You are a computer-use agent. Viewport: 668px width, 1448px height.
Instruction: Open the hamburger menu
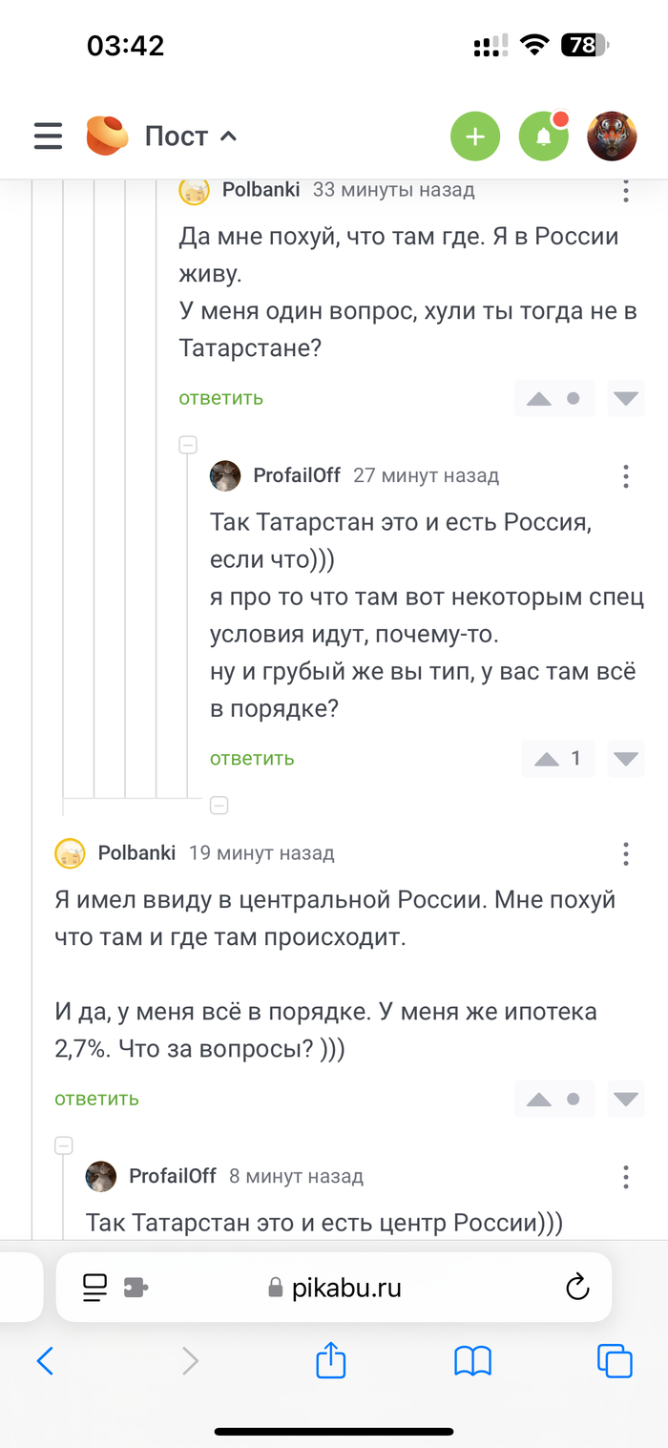point(48,136)
